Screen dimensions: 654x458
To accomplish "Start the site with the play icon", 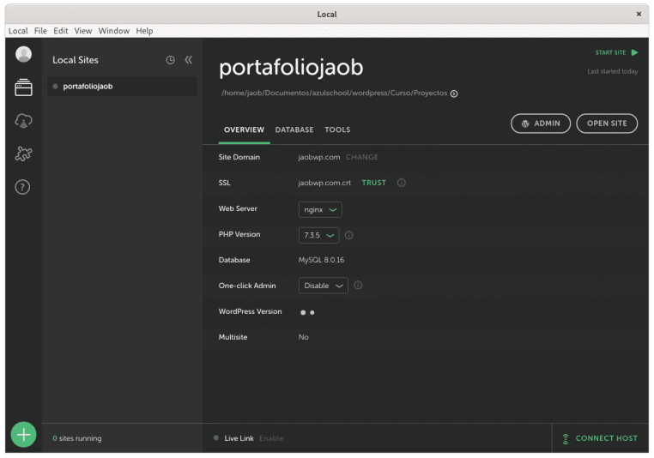I will point(634,52).
